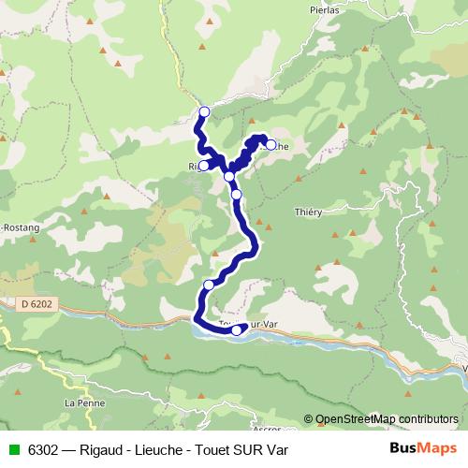Click the northernmost bus stop marker

[x=204, y=111]
